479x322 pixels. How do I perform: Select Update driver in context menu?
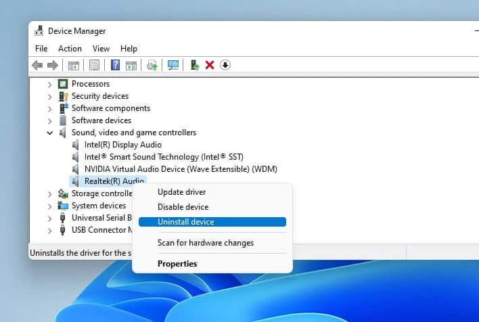[x=180, y=192]
